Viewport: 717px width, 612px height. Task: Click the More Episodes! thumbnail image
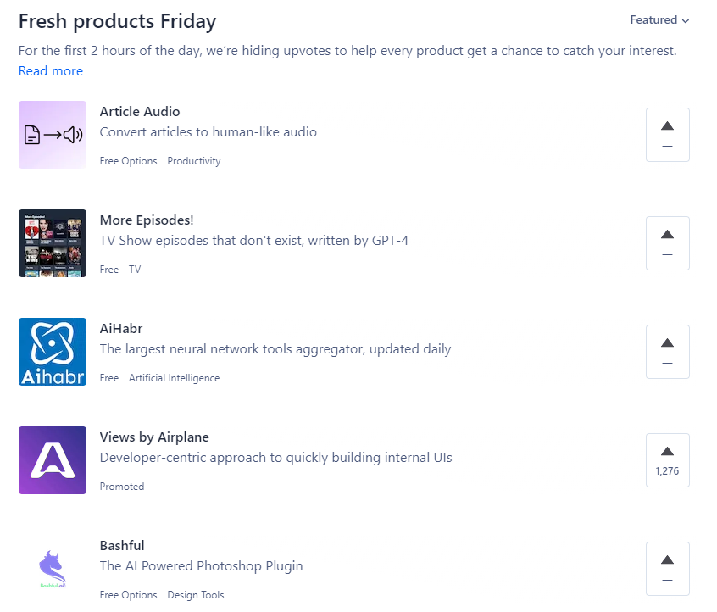click(x=53, y=243)
